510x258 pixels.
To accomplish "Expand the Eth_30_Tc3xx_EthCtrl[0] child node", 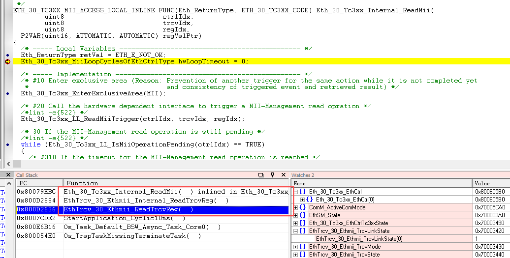I will pyautogui.click(x=302, y=200).
